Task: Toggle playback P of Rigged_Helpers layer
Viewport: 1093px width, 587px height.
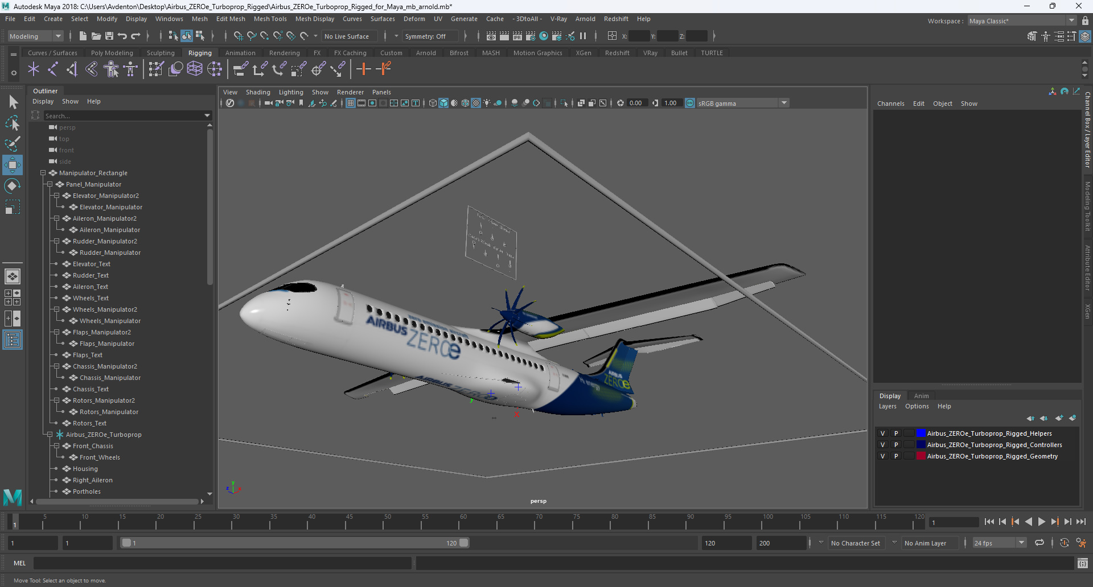Action: point(896,433)
